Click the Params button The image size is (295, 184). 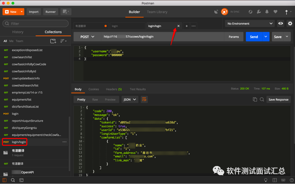tap(234, 37)
